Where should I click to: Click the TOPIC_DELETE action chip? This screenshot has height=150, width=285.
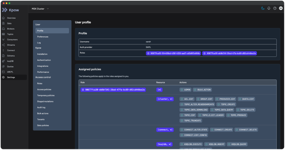click(x=246, y=110)
